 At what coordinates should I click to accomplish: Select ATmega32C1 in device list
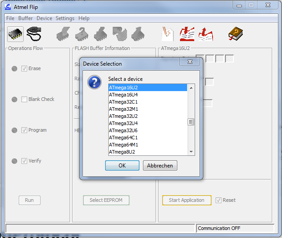[147, 102]
